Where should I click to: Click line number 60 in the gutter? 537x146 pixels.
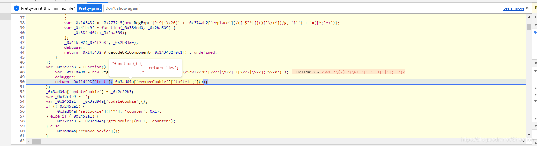pyautogui.click(x=22, y=131)
